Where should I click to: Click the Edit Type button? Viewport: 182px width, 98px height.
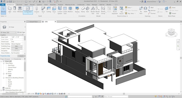(21, 32)
